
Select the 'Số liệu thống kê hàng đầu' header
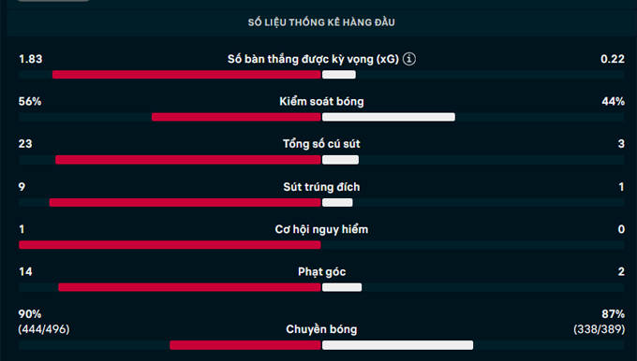coord(321,22)
